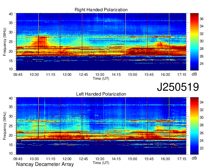Click "14:15" tick on Left Handed time axis
Viewport: 207px width, 168px height.
[116, 159]
